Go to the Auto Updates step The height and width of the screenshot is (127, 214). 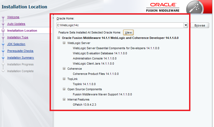[x=16, y=24]
